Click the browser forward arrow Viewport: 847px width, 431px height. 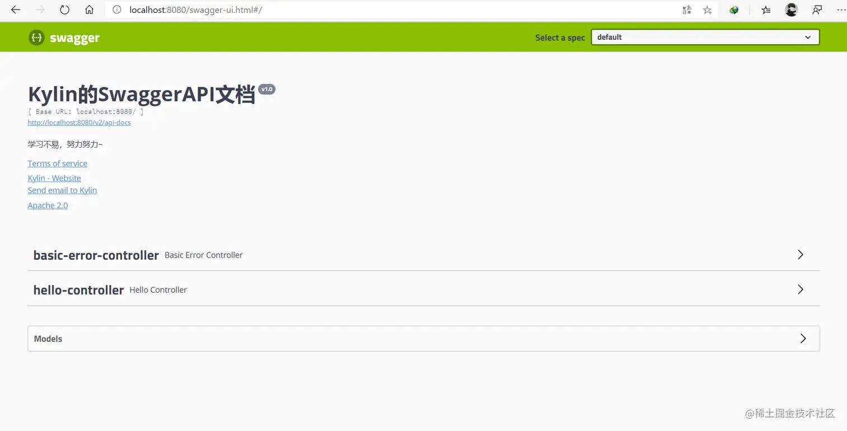click(40, 10)
